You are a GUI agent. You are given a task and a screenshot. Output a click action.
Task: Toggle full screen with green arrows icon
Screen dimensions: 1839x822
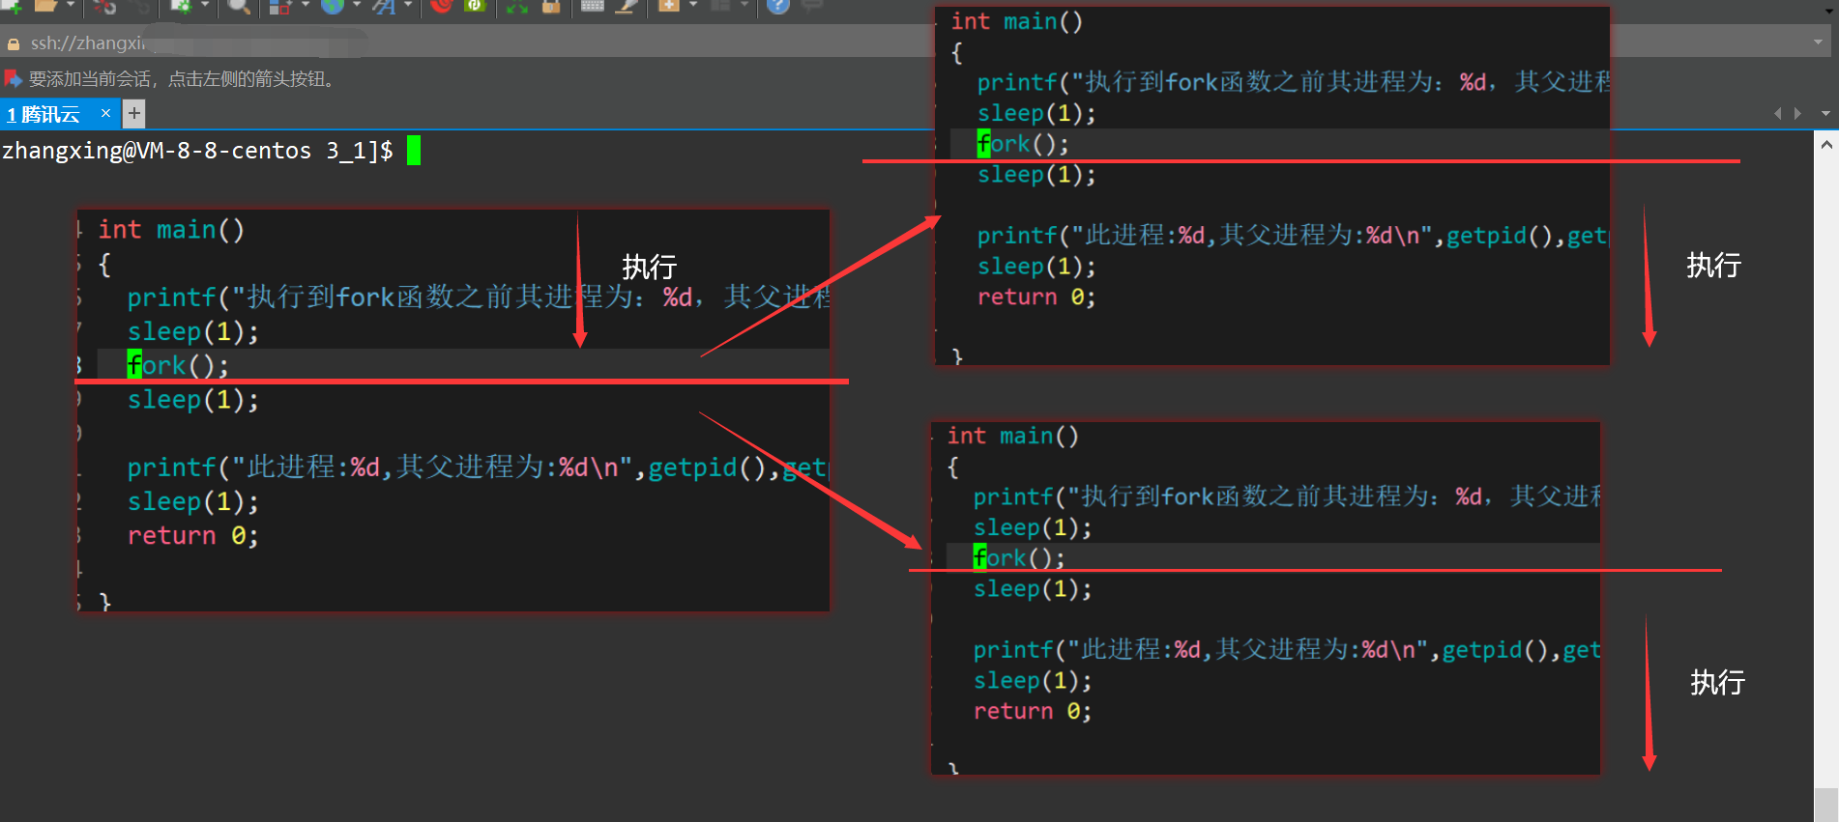click(517, 6)
